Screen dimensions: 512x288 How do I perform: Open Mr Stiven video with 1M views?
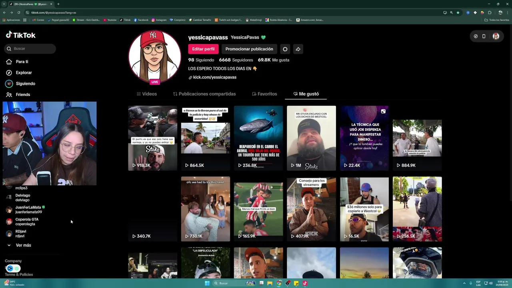tap(311, 138)
